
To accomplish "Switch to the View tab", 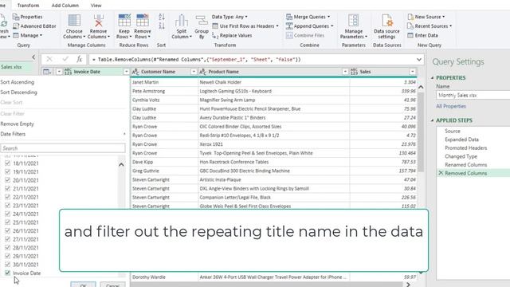I will (96, 6).
